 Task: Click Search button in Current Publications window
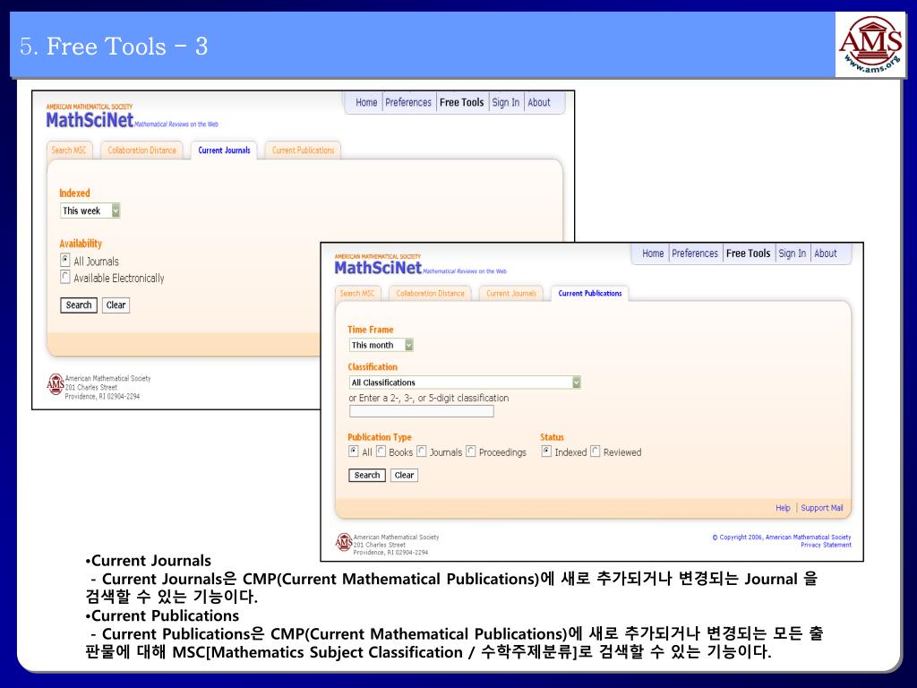click(366, 475)
